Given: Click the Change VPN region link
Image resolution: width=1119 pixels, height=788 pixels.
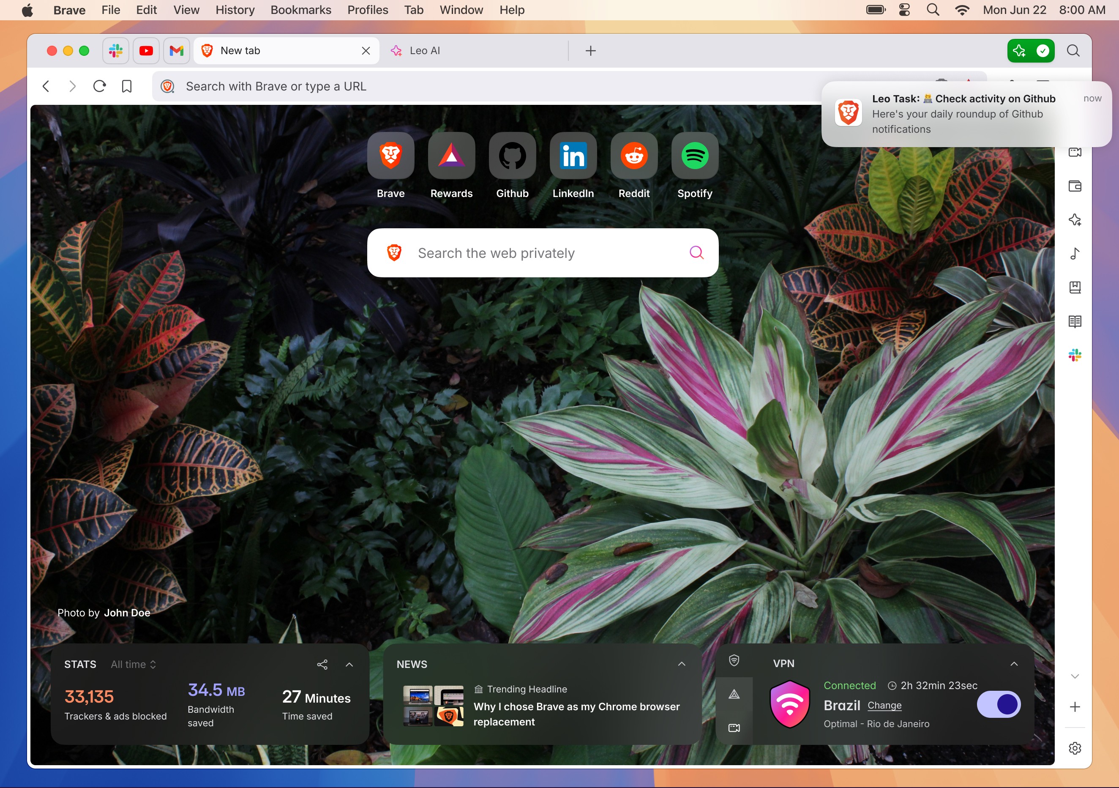Looking at the screenshot, I should [884, 705].
